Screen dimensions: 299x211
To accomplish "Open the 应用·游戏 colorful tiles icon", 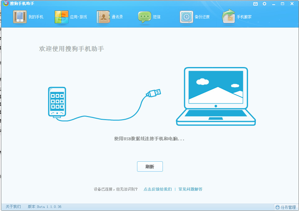I will tap(62, 17).
